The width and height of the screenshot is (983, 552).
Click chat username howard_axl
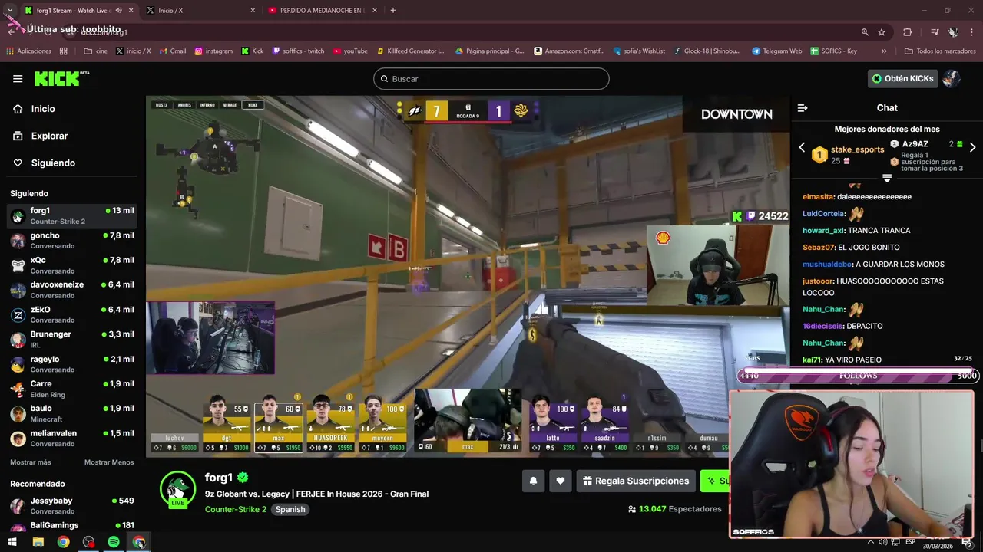point(823,231)
